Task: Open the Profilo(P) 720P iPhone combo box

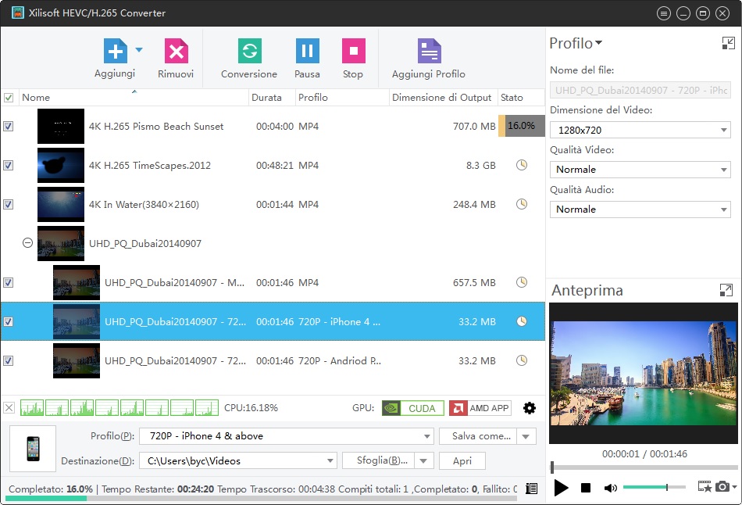Action: pyautogui.click(x=287, y=436)
